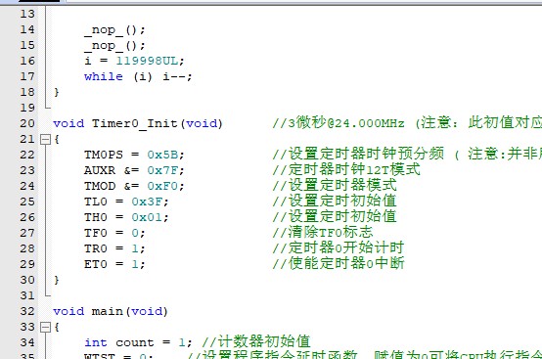This screenshot has width=542, height=359.
Task: Click the hex value 0x7F
Action: (162, 170)
